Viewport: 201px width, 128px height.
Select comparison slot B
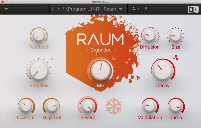tap(146, 9)
